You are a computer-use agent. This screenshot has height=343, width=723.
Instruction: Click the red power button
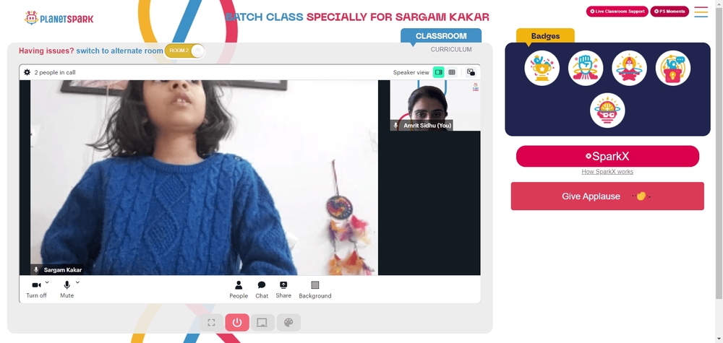tap(237, 323)
